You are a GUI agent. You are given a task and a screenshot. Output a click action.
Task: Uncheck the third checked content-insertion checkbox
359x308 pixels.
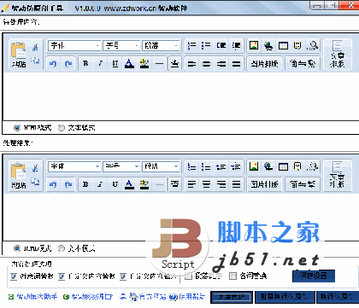tap(123, 276)
